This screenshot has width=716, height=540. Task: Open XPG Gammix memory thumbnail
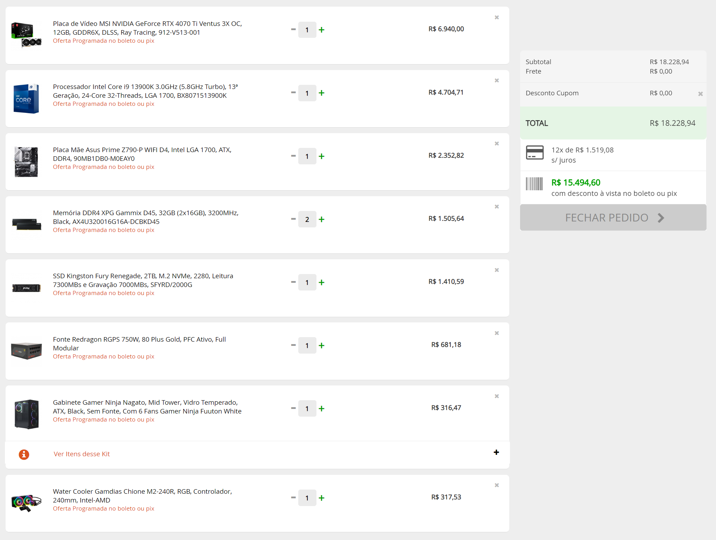(x=27, y=224)
